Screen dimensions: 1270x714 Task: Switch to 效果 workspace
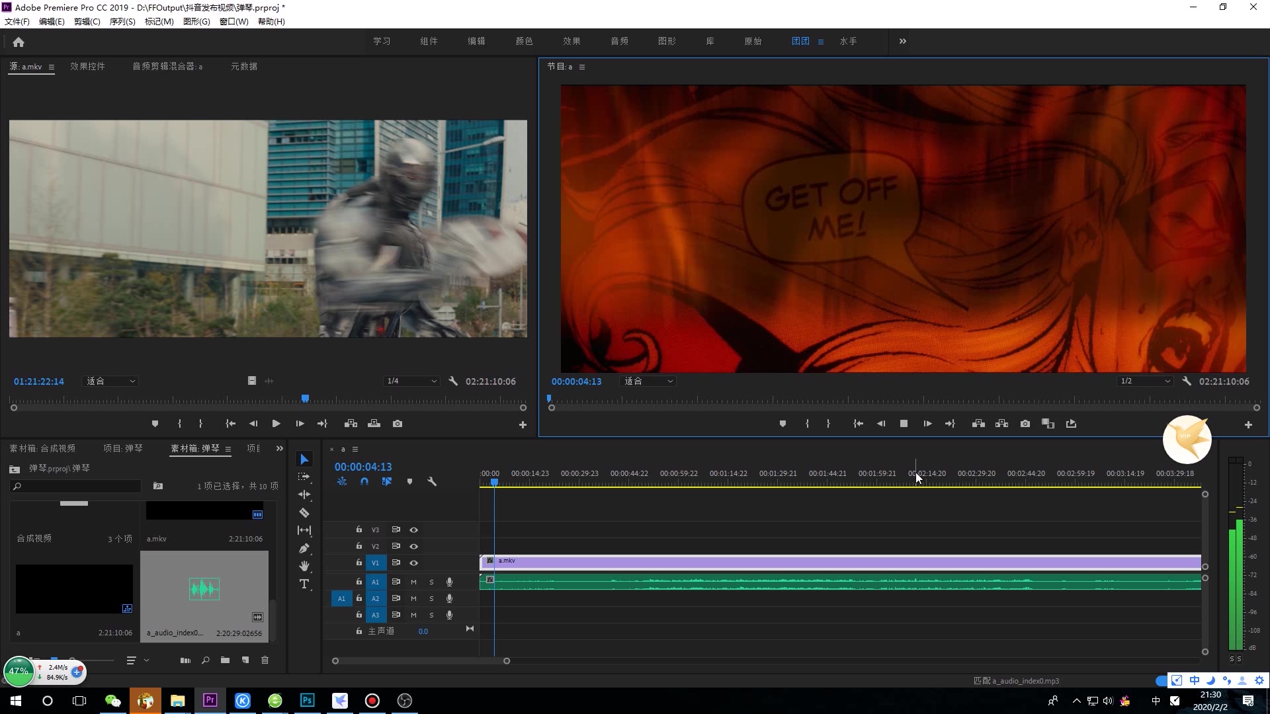click(572, 41)
